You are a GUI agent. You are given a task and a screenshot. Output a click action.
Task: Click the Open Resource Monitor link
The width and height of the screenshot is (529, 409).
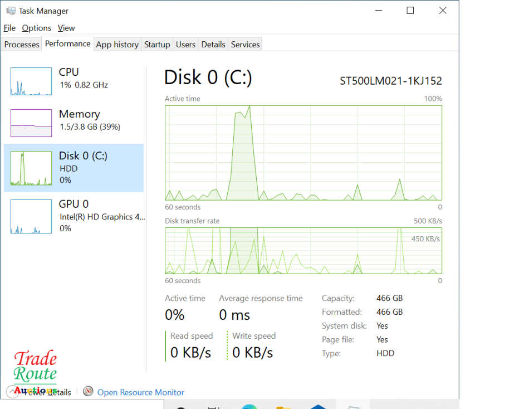(x=140, y=392)
